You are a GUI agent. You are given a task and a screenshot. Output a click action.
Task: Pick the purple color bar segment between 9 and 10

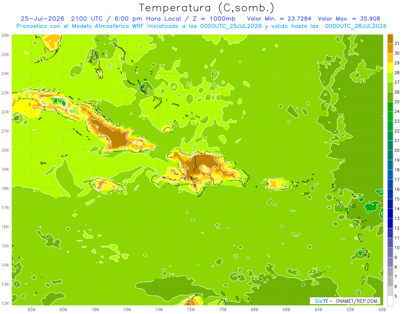(390, 252)
